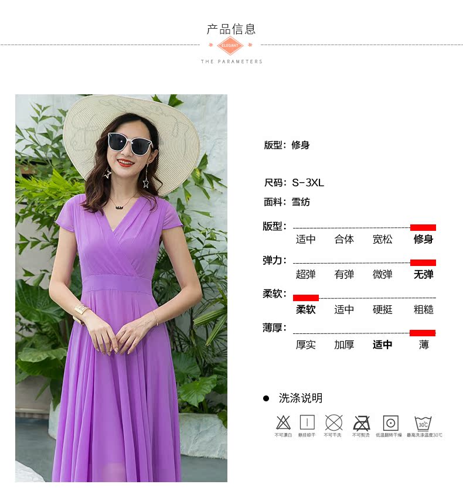Viewport: 463px width, 498px height.
Task: Click the 面料 雪纺 fabric text
Action: (287, 202)
